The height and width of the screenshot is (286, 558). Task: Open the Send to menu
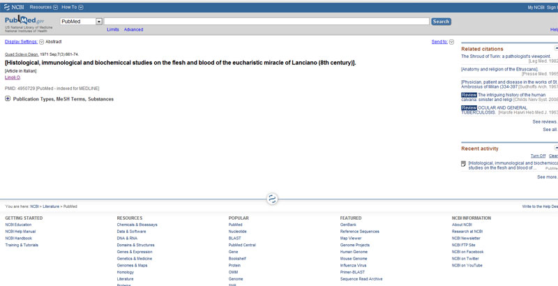tap(439, 42)
